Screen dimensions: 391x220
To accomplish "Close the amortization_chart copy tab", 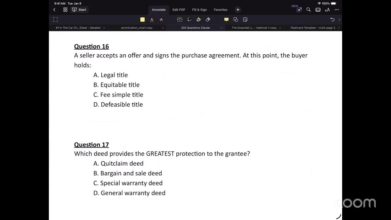I will coord(163,28).
